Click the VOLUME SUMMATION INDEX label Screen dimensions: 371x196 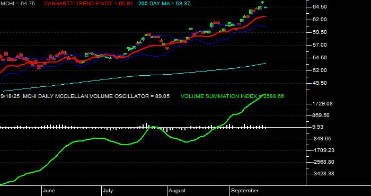232,96
